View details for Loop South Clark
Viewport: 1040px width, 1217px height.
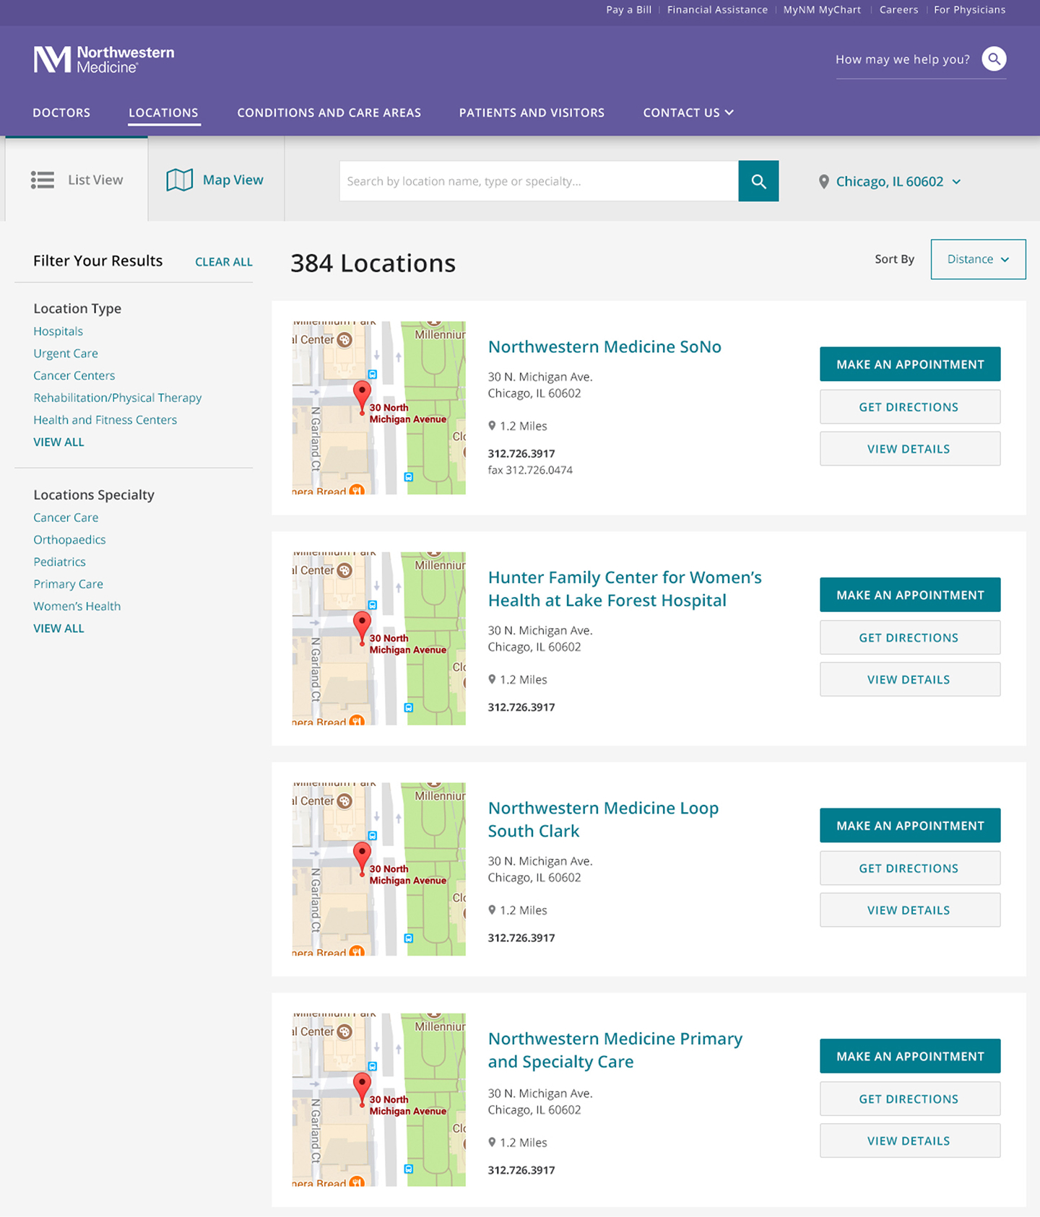coord(910,910)
